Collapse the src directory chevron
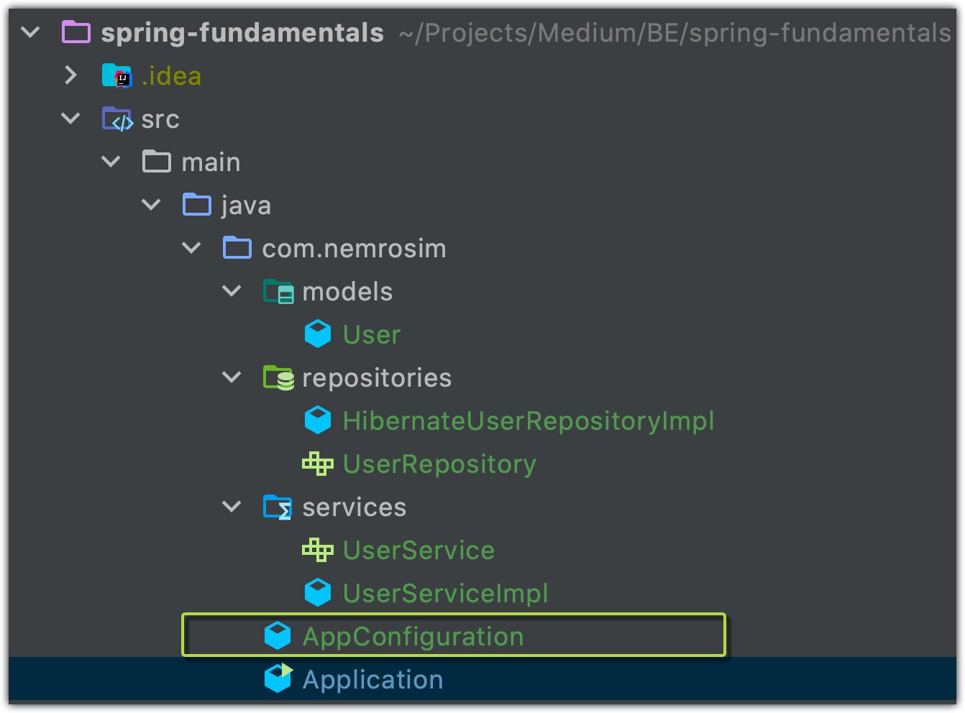The width and height of the screenshot is (965, 713). click(x=70, y=119)
